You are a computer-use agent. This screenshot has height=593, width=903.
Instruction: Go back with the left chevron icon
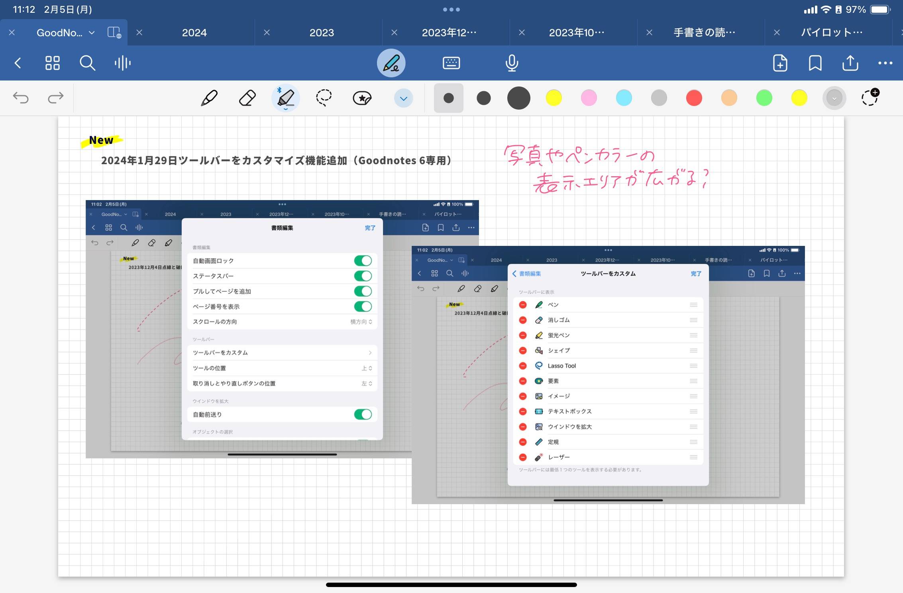tap(18, 63)
